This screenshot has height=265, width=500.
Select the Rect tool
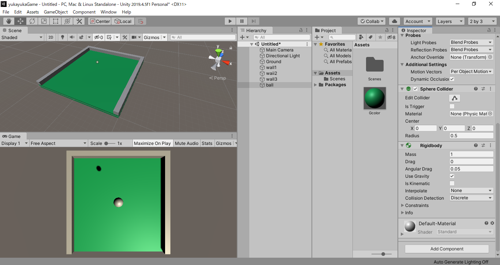tap(56, 21)
